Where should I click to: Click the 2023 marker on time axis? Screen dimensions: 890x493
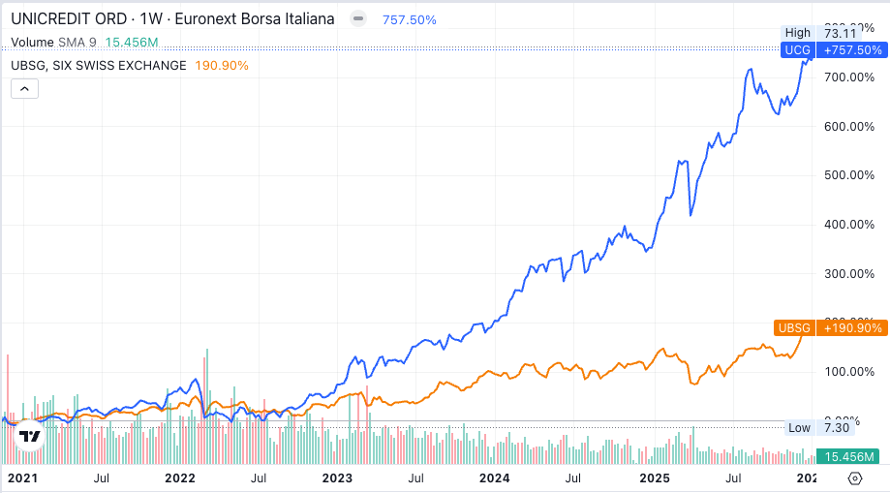(337, 478)
